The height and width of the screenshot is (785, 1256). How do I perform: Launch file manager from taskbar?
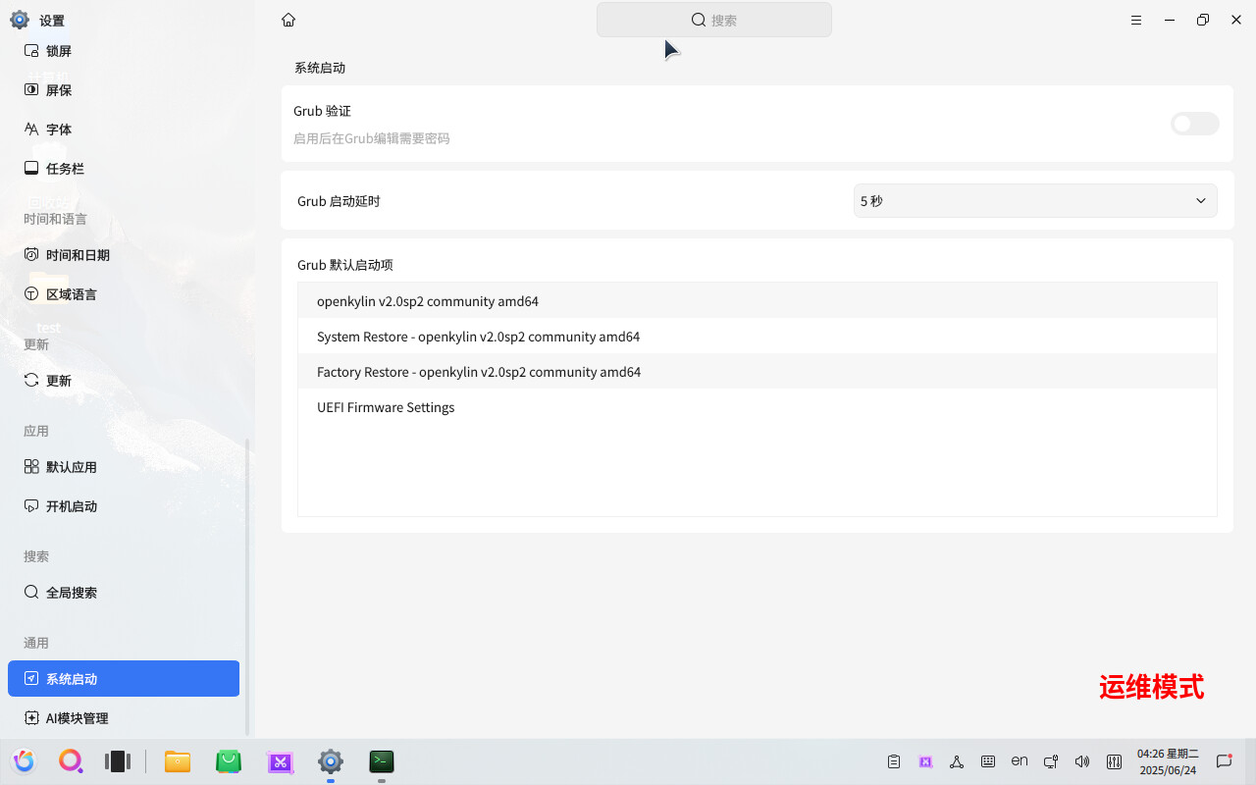click(x=178, y=761)
